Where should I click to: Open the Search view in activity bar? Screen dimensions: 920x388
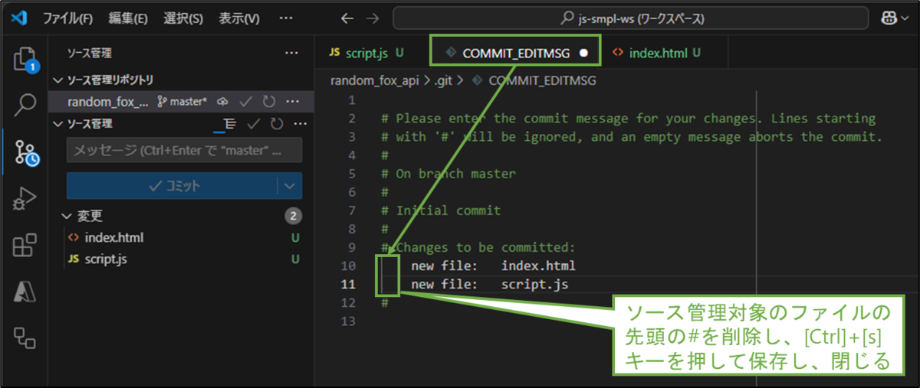[x=25, y=105]
